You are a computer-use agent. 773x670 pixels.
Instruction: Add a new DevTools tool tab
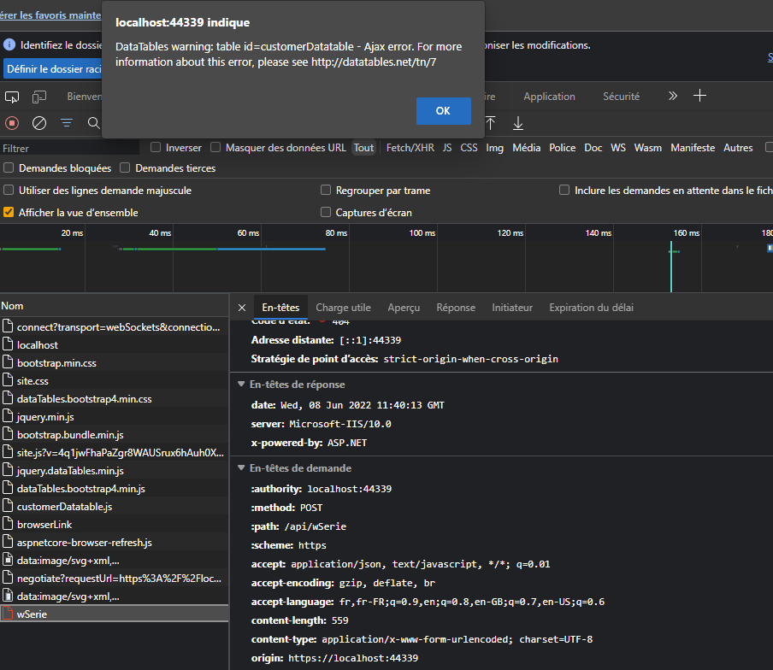pyautogui.click(x=699, y=96)
